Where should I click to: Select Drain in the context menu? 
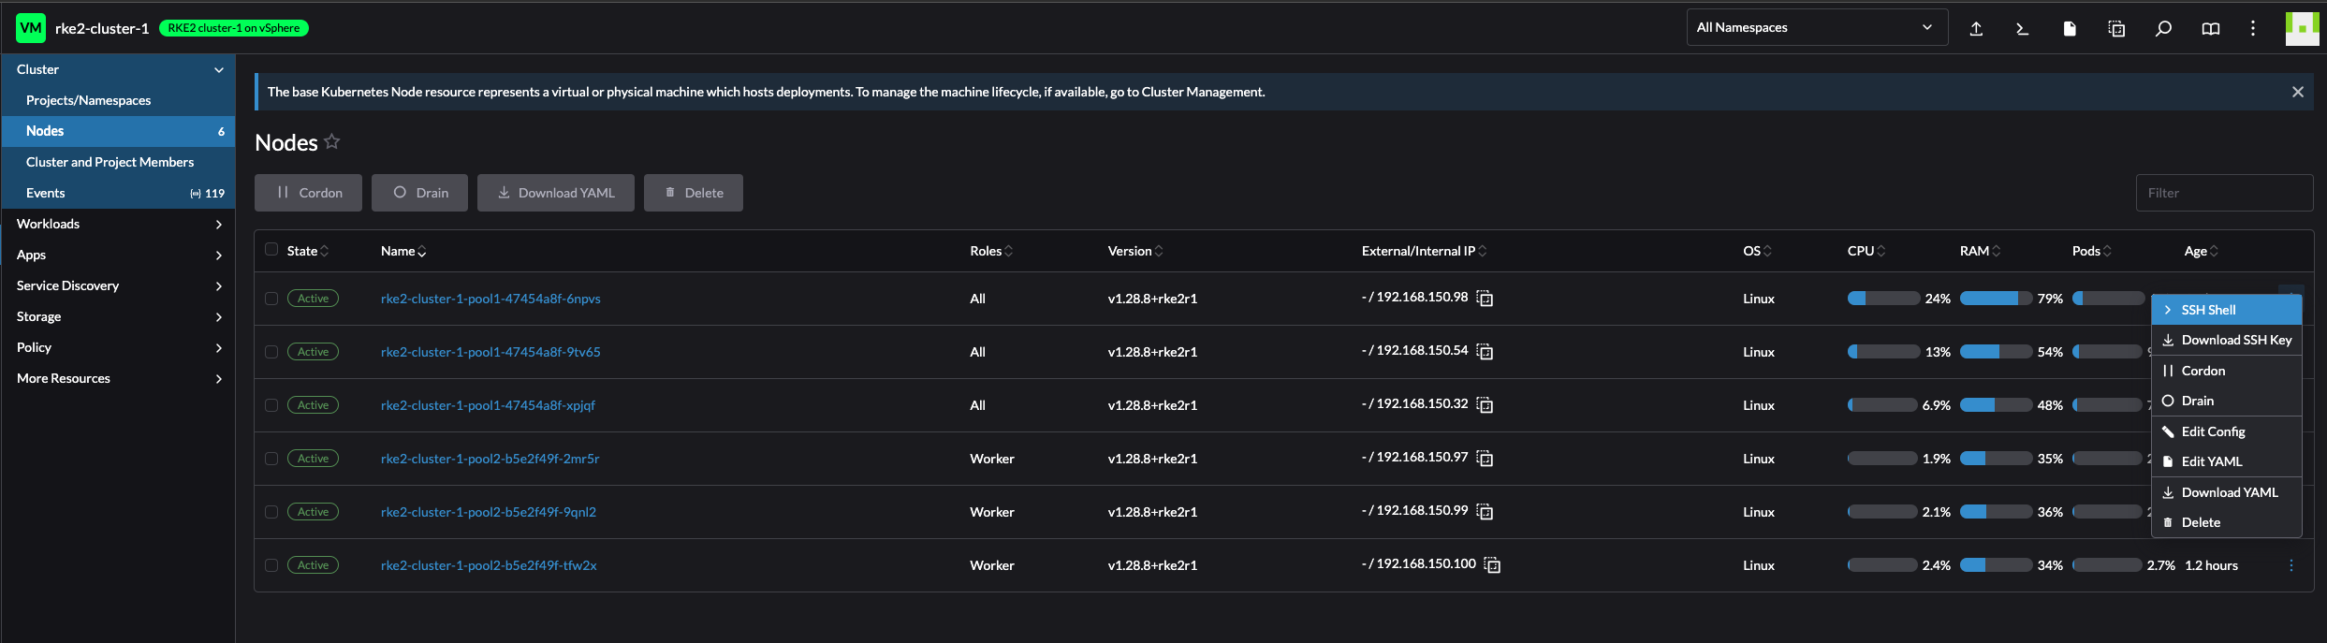pos(2227,401)
